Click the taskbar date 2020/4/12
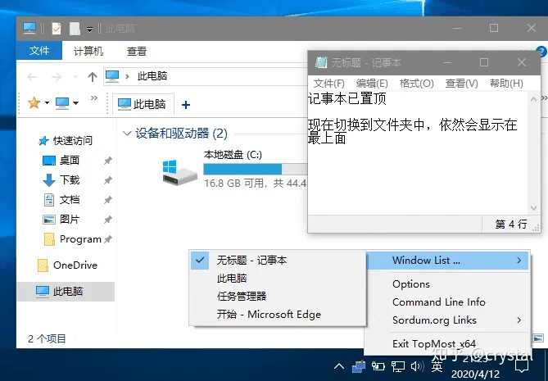The height and width of the screenshot is (381, 548). tap(475, 374)
